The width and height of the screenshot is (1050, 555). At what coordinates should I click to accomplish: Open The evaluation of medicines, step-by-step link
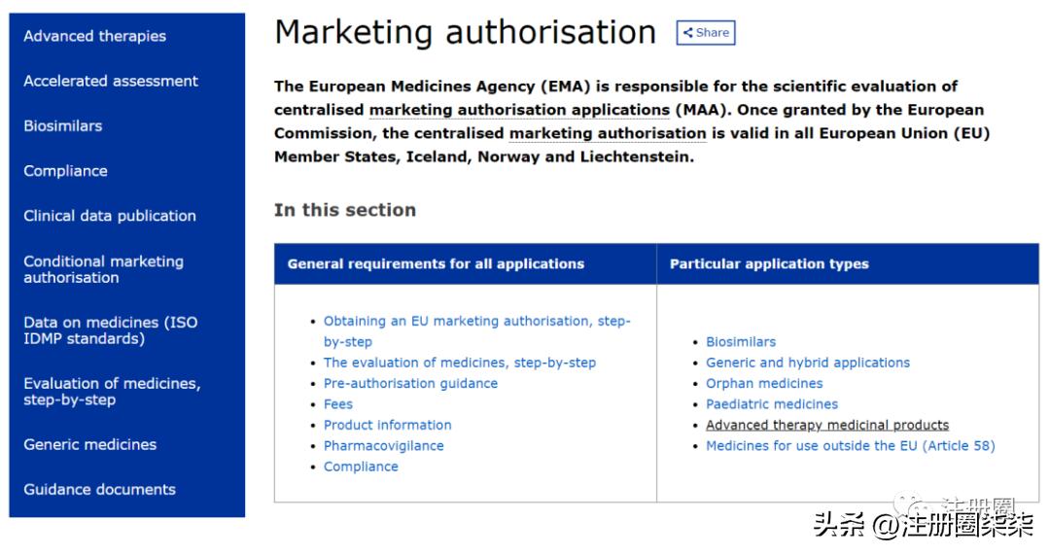pos(459,363)
